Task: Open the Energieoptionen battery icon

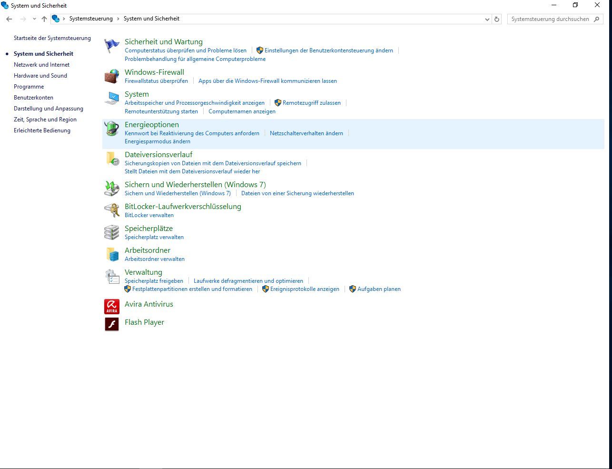Action: (112, 129)
